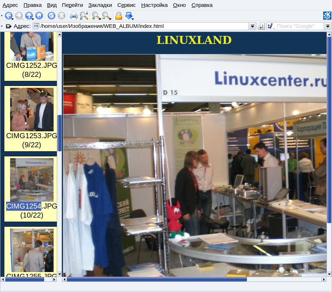Click the padlock security icon

point(118,16)
